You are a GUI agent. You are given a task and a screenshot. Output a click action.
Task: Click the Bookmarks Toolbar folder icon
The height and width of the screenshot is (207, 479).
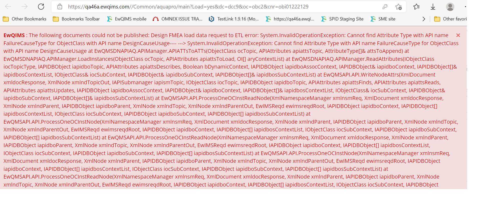pyautogui.click(x=56, y=19)
